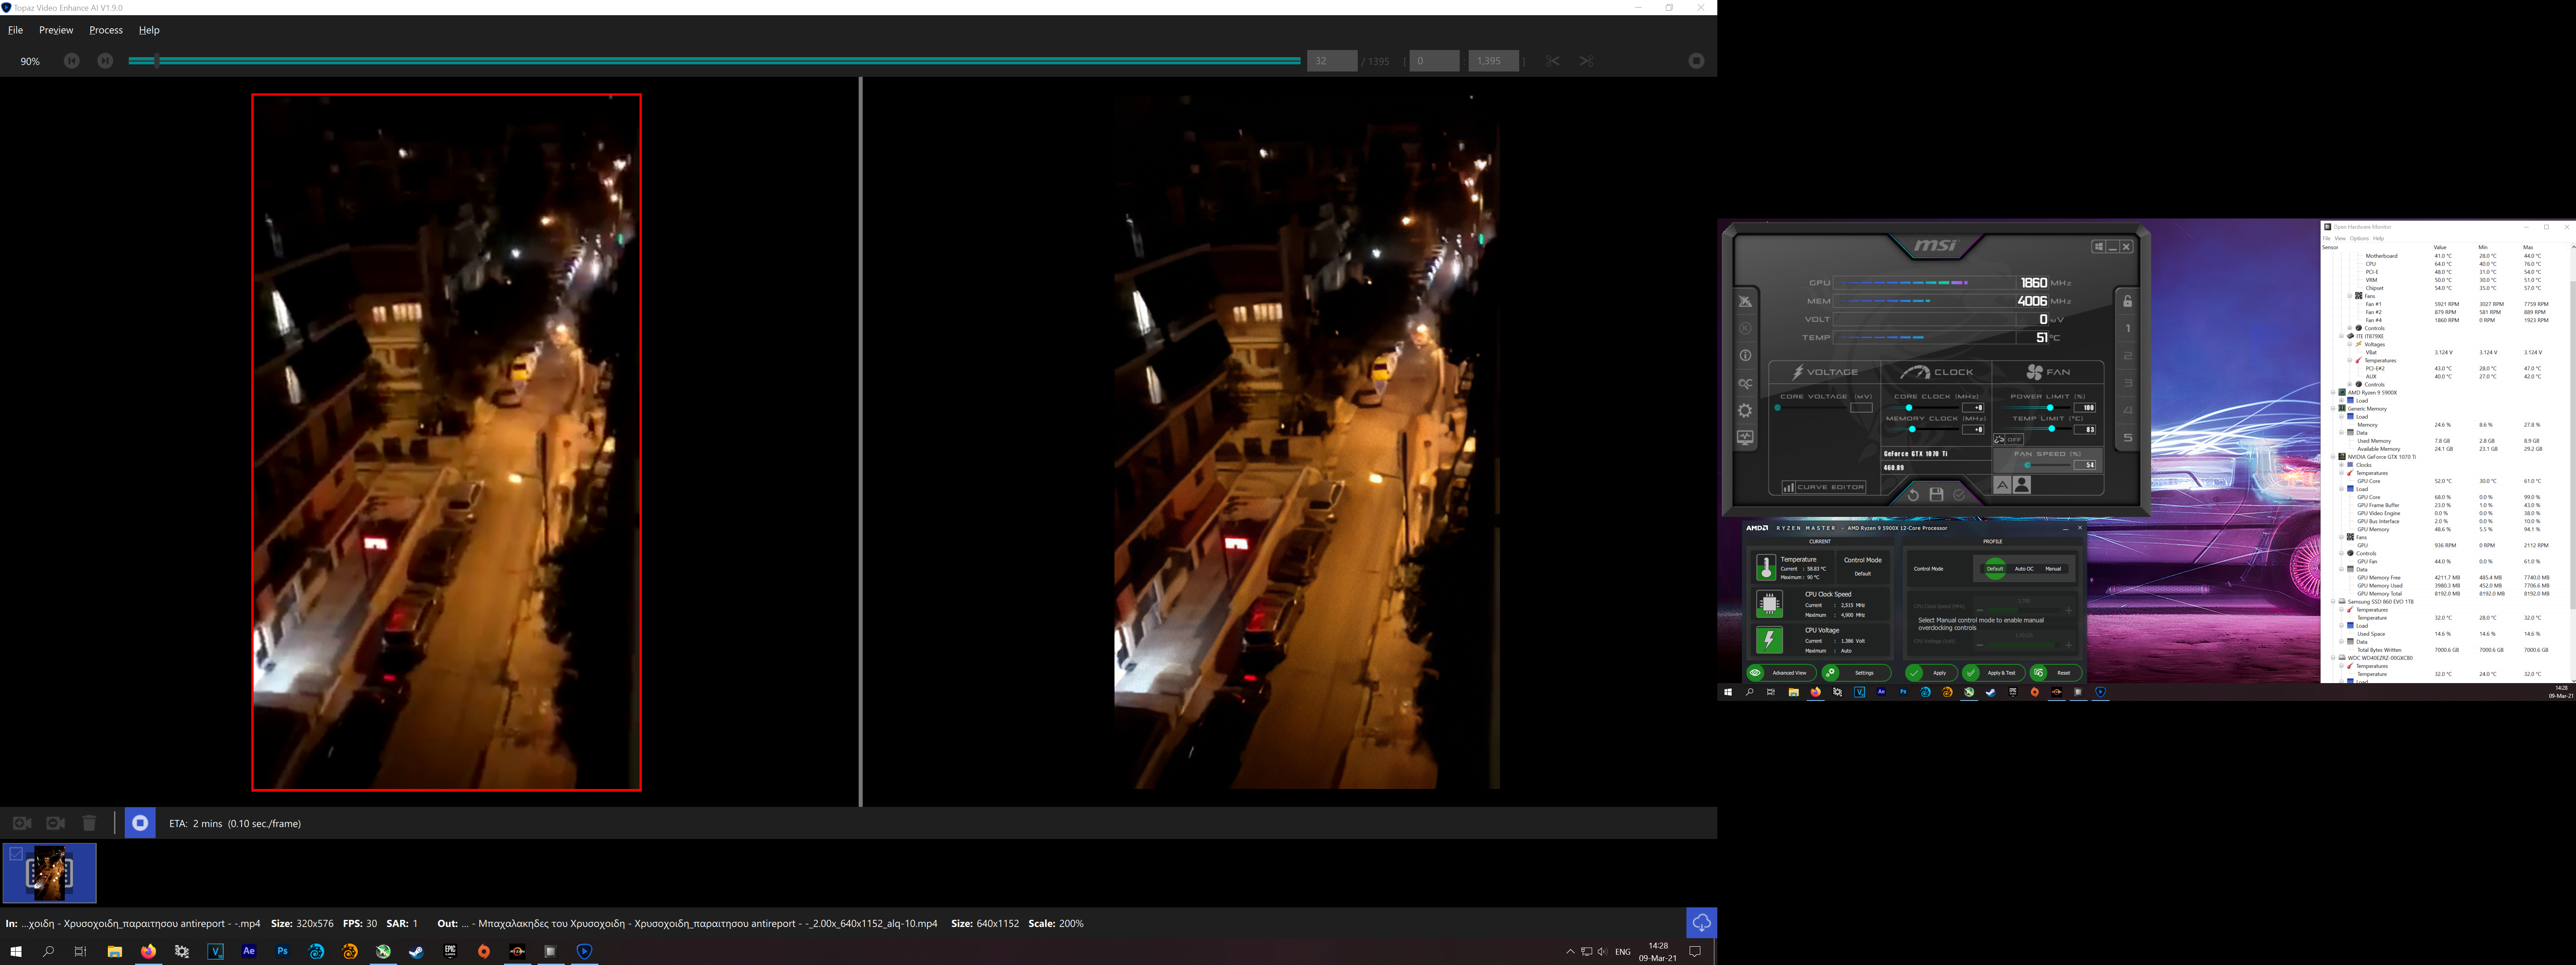Toggle checkbox on the video thumbnail
The image size is (2576, 965).
pos(16,854)
